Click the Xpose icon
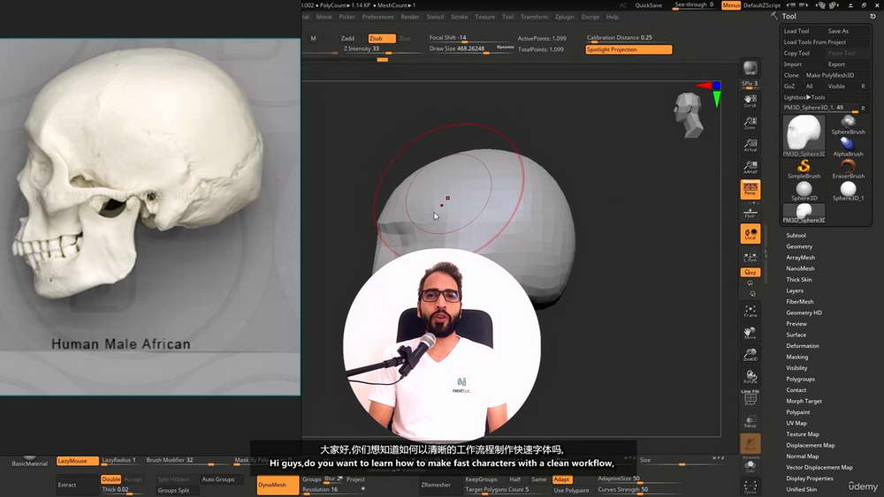 tap(750, 487)
